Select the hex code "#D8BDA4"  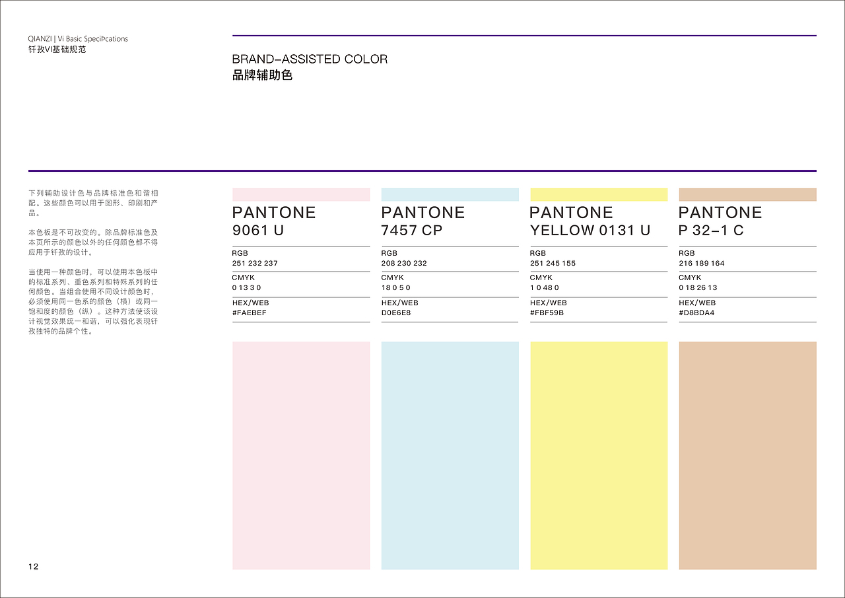click(696, 313)
